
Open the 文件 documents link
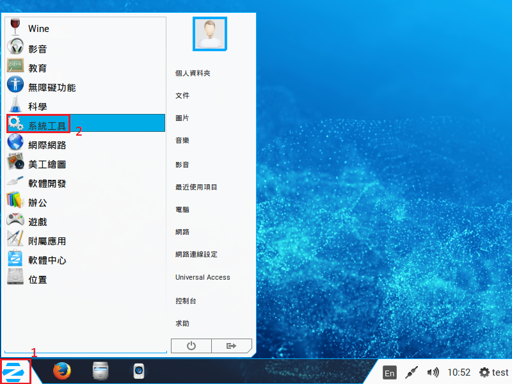[182, 95]
